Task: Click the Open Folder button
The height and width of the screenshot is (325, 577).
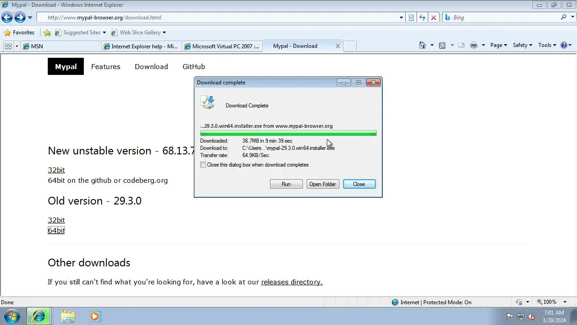Action: (x=323, y=184)
